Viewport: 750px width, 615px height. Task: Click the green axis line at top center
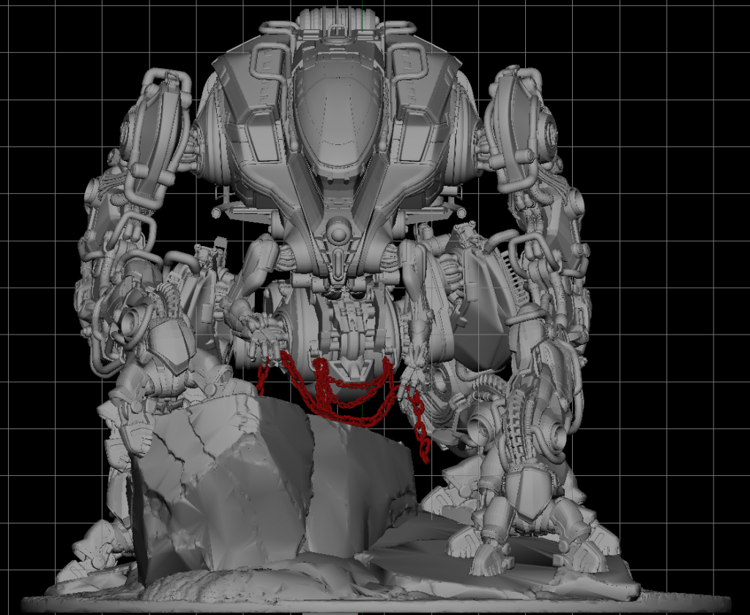(x=363, y=15)
